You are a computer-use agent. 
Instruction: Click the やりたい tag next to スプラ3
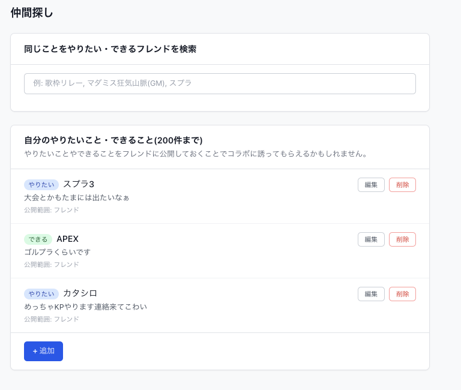coord(41,185)
